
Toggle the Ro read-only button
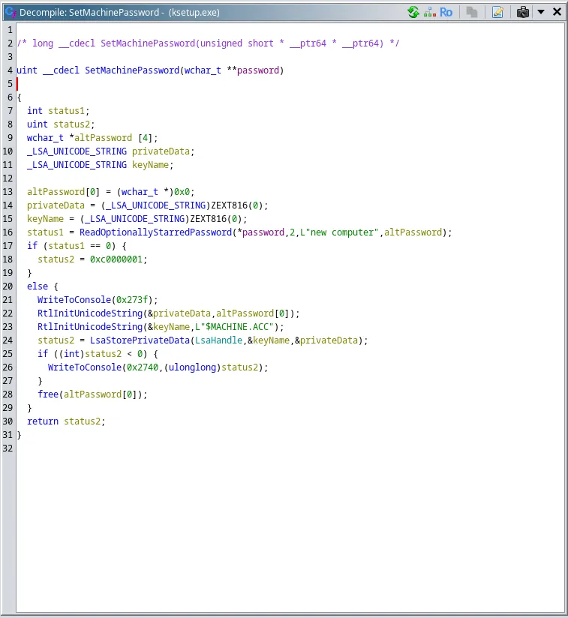coord(446,12)
